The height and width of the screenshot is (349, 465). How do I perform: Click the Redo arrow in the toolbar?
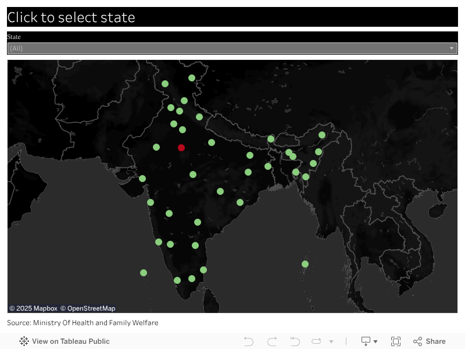272,341
